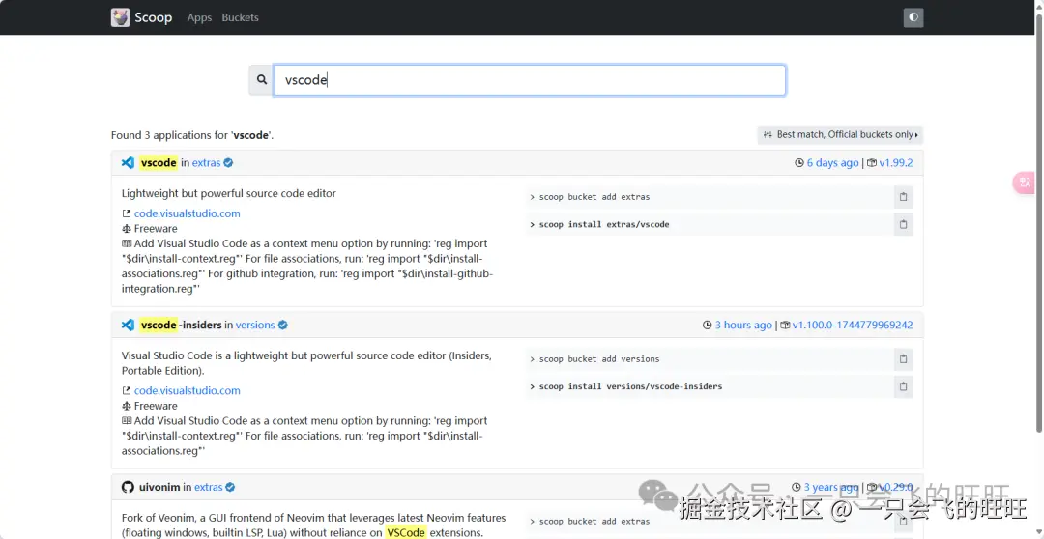Click verified badge next to vscode extras
1044x539 pixels.
228,163
